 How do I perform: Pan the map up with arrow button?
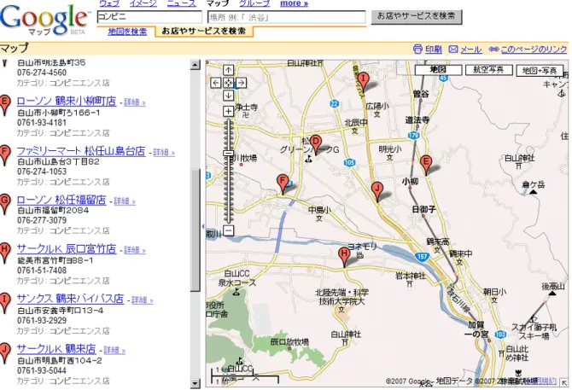click(228, 70)
